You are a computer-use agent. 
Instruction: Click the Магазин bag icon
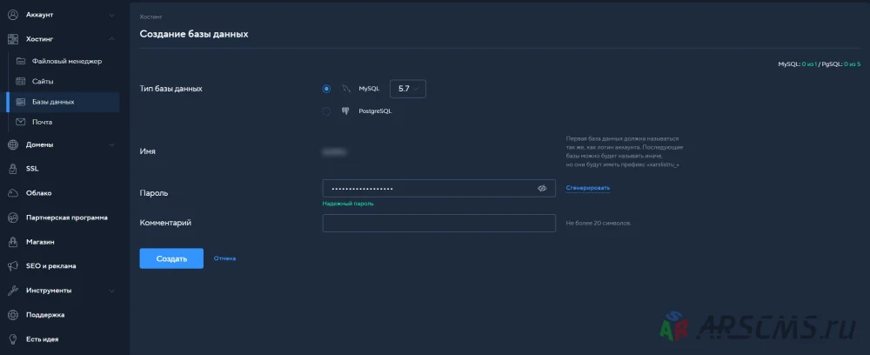coord(13,242)
